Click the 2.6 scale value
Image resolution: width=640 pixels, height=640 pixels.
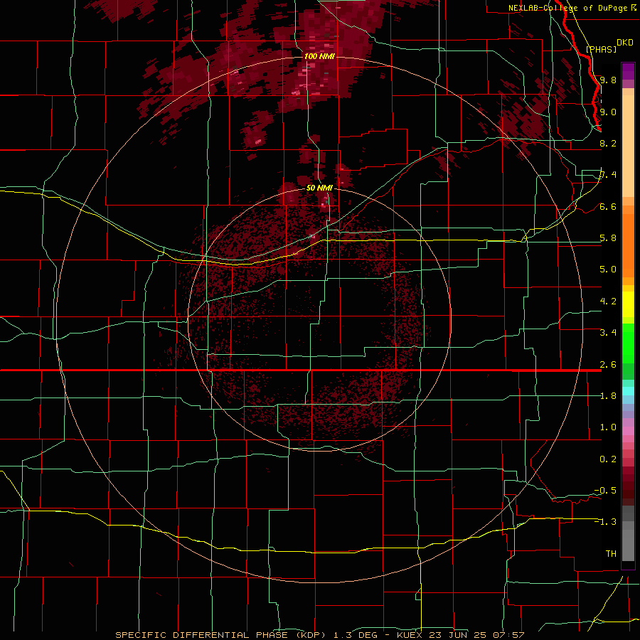tap(608, 365)
